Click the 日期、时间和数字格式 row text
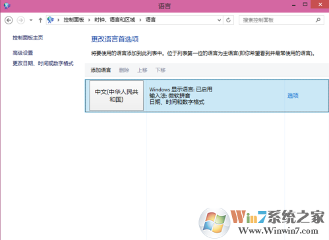 click(x=177, y=102)
